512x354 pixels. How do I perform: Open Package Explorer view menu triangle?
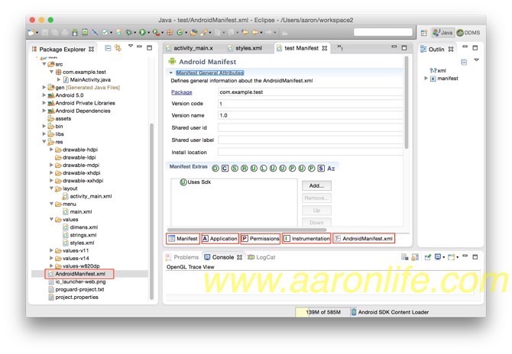click(130, 46)
